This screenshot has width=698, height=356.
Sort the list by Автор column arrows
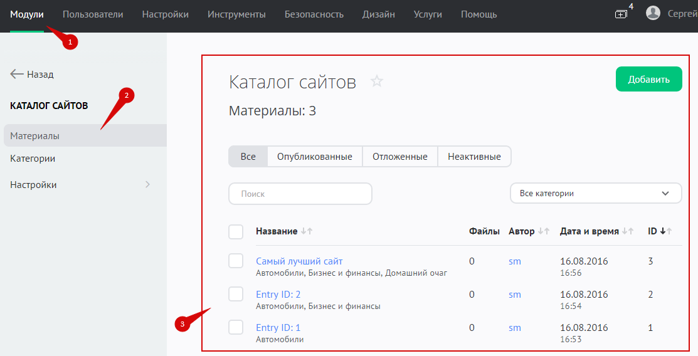pos(544,231)
